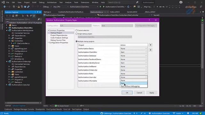
Task: Click OK in Property Pages dialog
Action: coord(127,93)
